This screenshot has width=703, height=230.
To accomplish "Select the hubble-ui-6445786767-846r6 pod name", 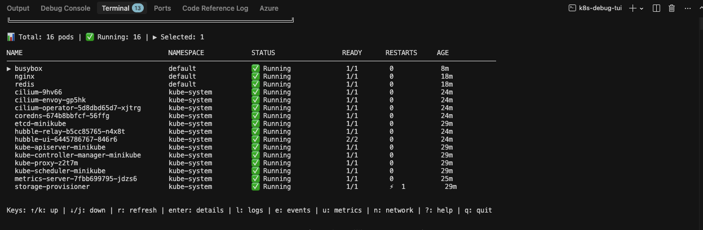I will (x=66, y=139).
